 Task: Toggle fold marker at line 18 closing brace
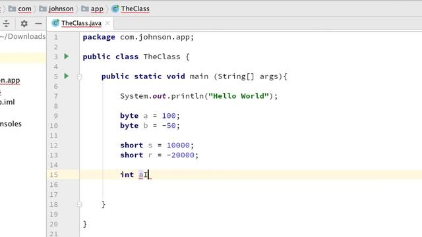(79, 204)
